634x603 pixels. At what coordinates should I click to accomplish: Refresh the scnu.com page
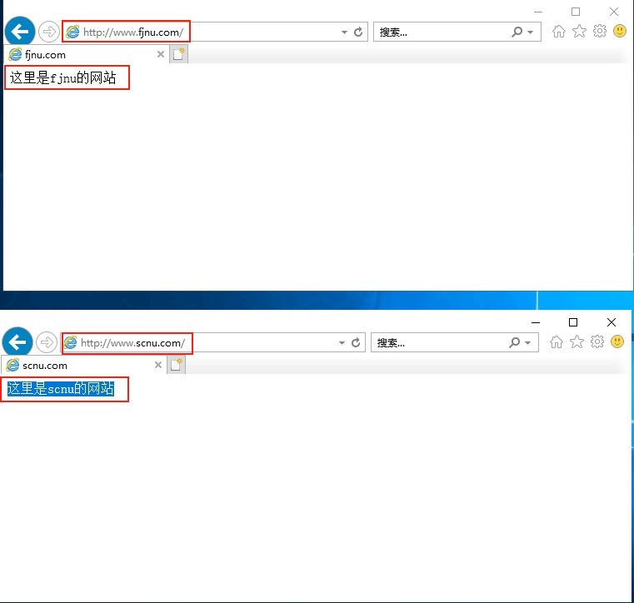[x=356, y=342]
